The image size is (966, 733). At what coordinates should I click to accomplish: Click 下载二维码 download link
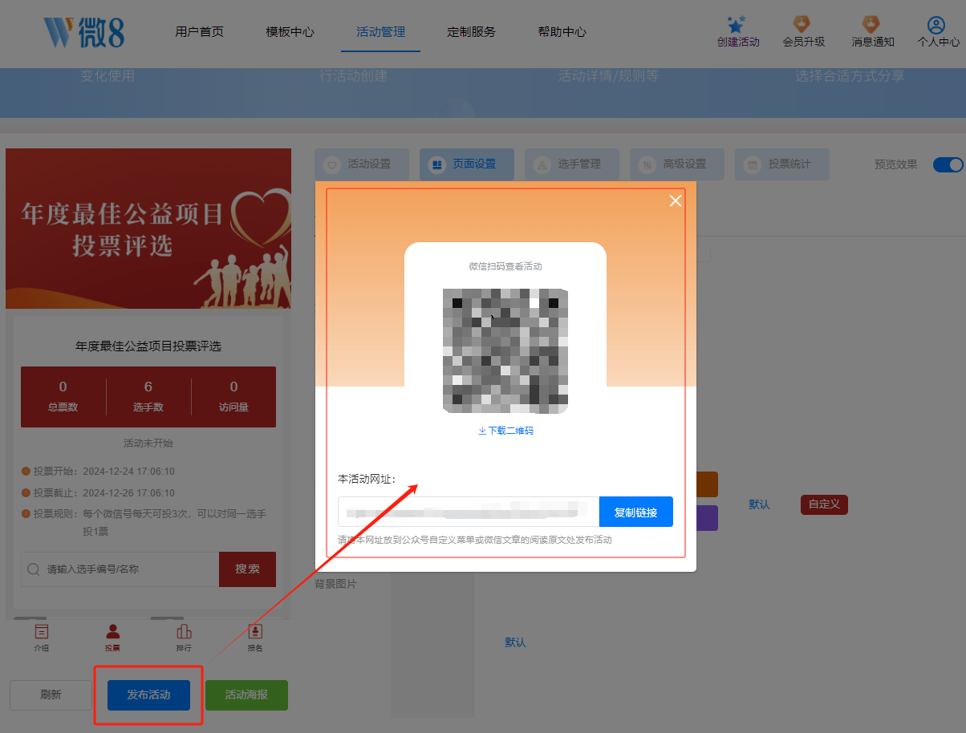pos(505,431)
